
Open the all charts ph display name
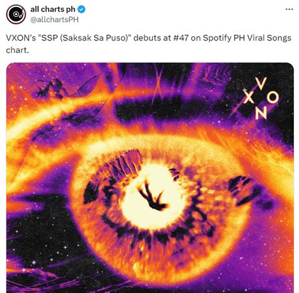(x=53, y=9)
